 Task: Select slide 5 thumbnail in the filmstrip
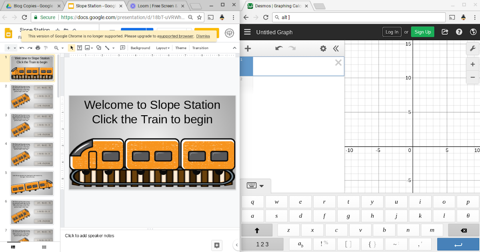(x=32, y=183)
